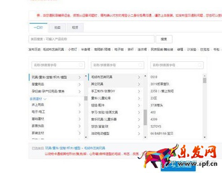The width and height of the screenshot is (222, 173).
Task: Click the search icon in the second category filter box
Action: 140,65
